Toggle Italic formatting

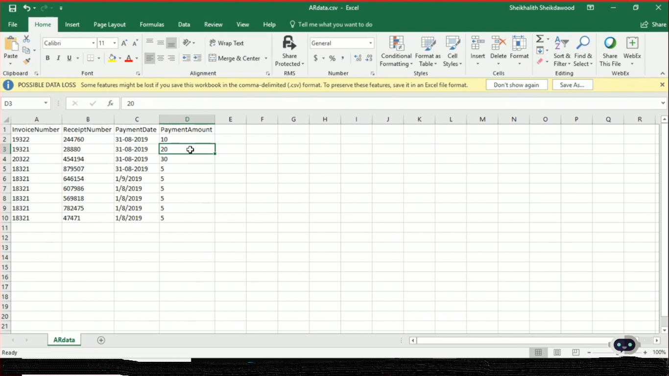click(58, 58)
